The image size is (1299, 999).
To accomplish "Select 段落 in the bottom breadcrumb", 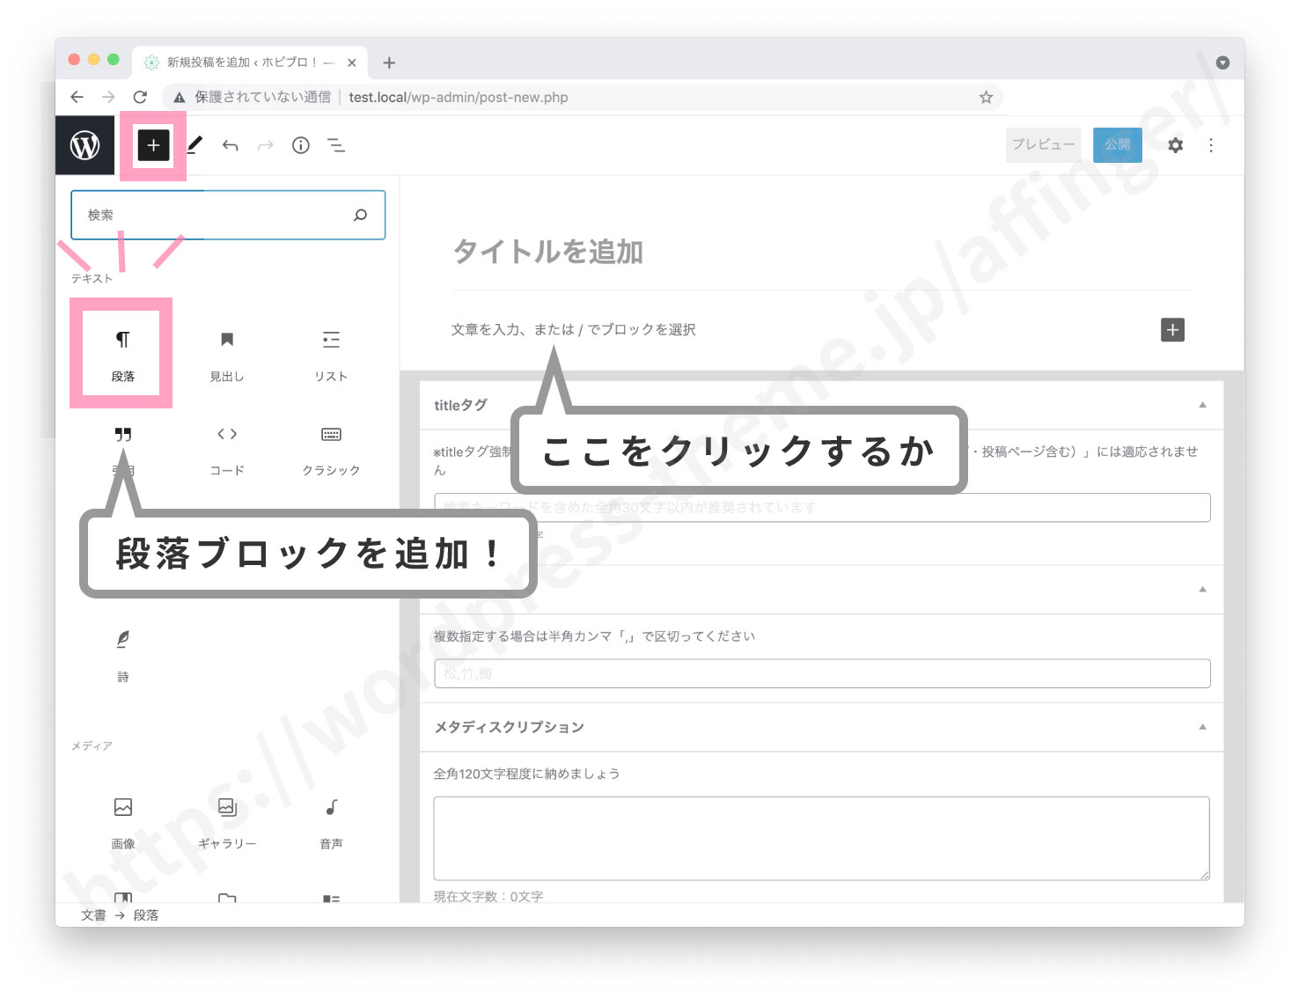I will click(146, 915).
